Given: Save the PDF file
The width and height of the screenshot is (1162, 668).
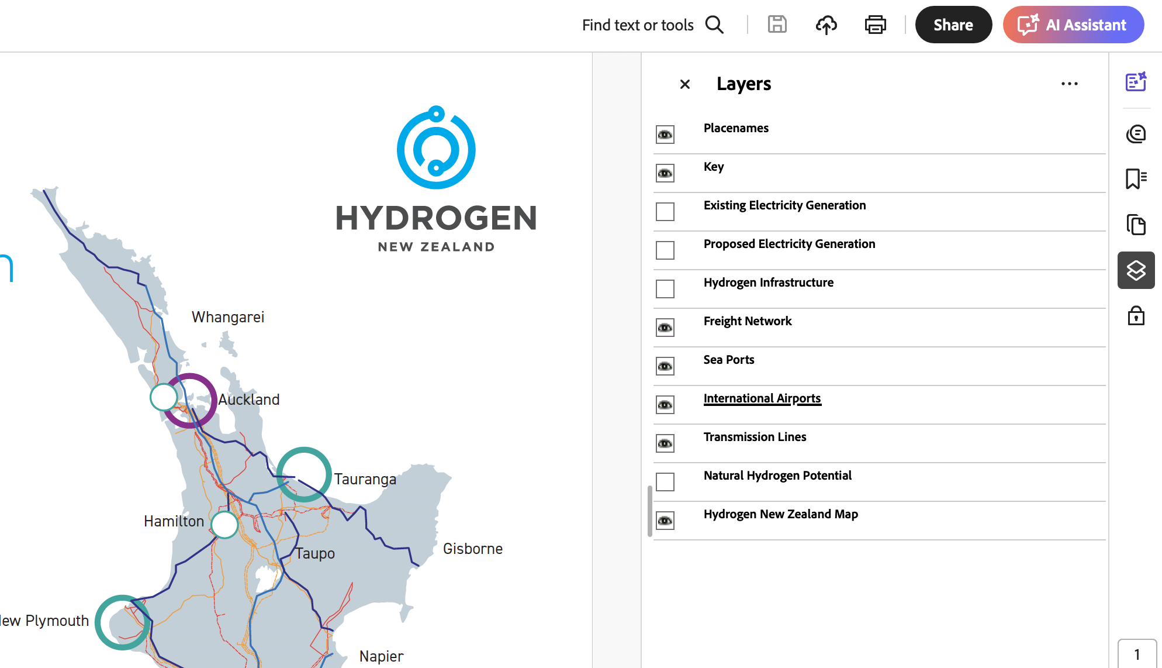Looking at the screenshot, I should 777,25.
